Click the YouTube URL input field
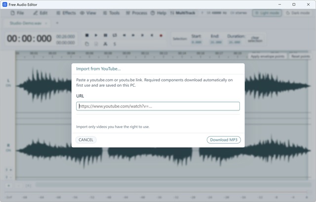 click(x=158, y=106)
